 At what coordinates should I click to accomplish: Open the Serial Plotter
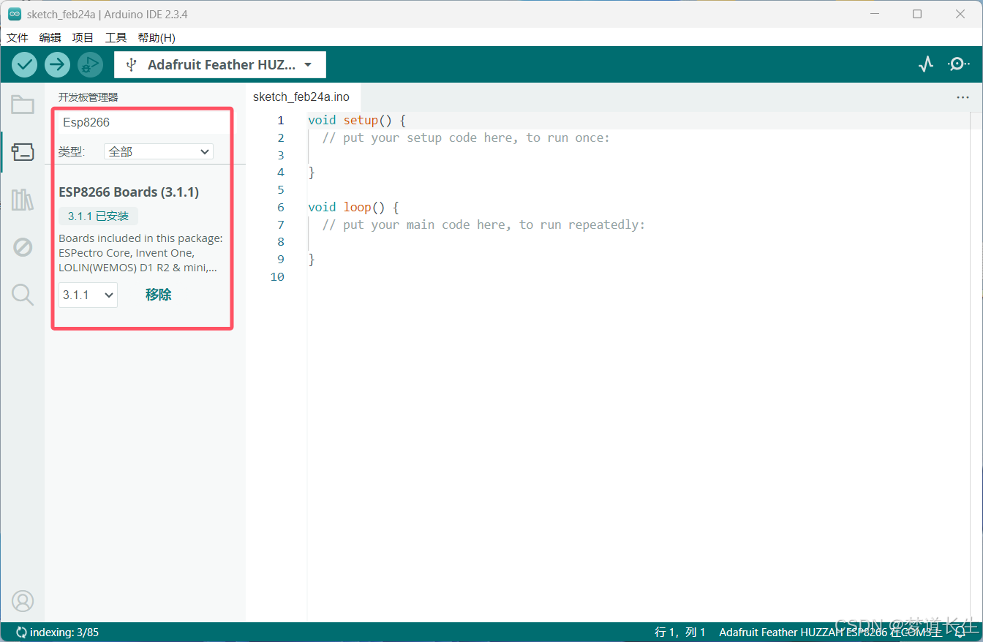point(926,64)
